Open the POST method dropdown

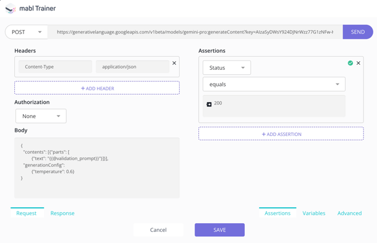click(27, 32)
